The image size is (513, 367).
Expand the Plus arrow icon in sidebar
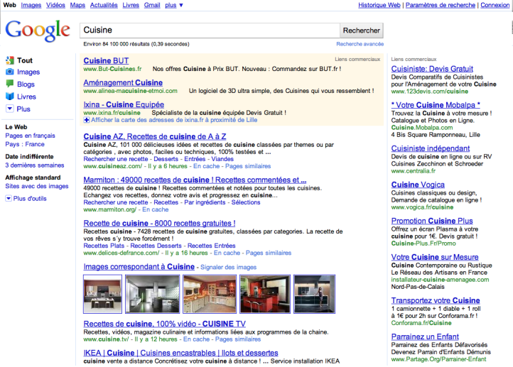pos(10,109)
